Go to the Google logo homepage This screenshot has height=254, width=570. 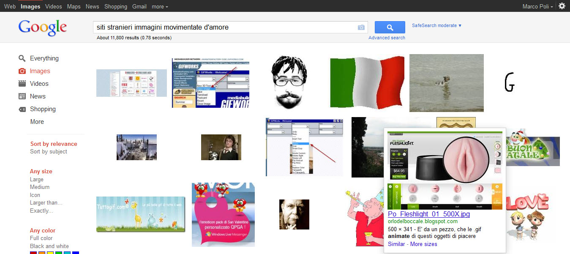[42, 27]
